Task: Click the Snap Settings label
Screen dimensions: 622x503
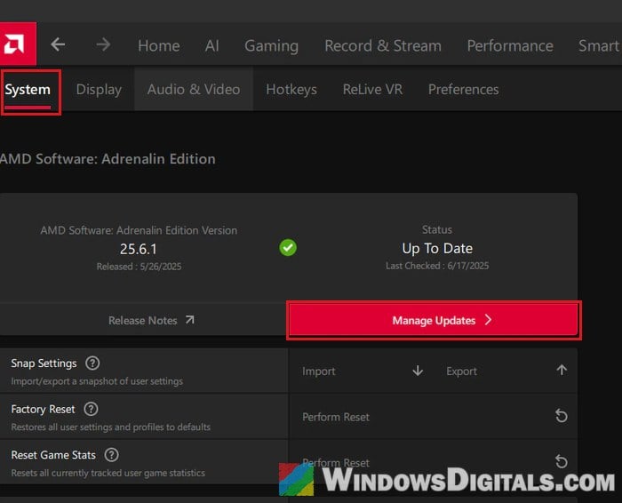Action: point(44,363)
